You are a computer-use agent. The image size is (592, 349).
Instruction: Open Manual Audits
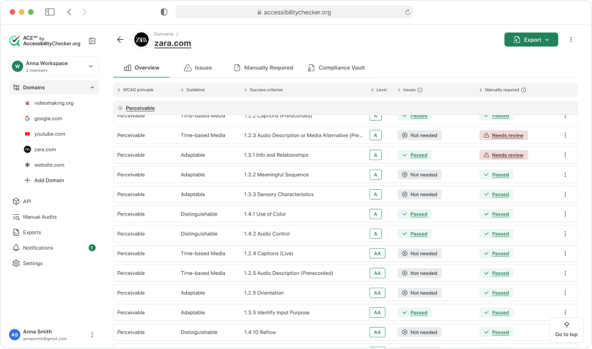[x=35, y=217]
